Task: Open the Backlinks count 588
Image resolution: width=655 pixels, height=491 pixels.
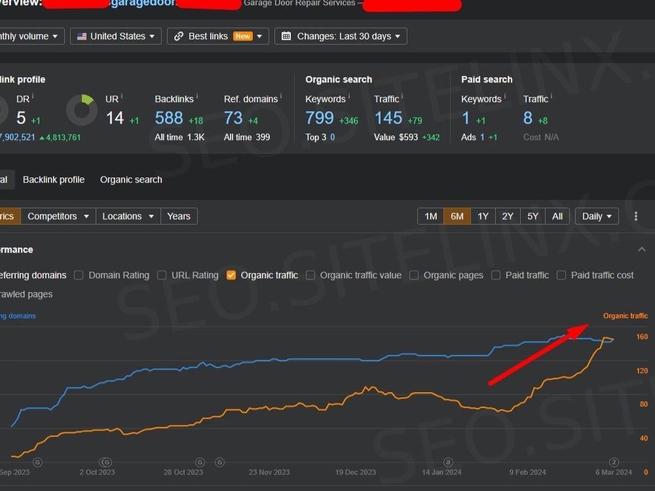Action: tap(169, 118)
